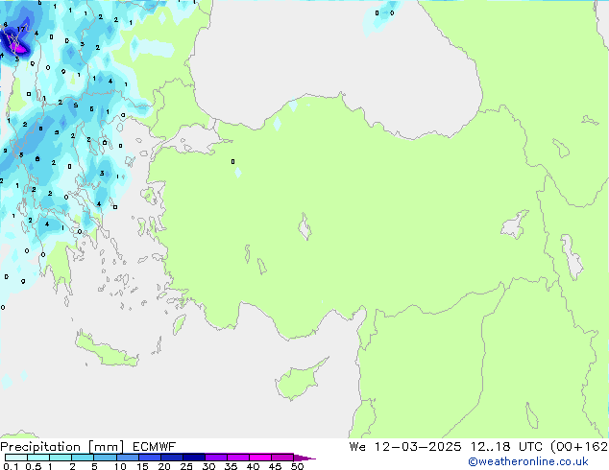Pick the 20–25 mm legend color
Image resolution: width=609 pixels, height=470 pixels.
point(171,458)
